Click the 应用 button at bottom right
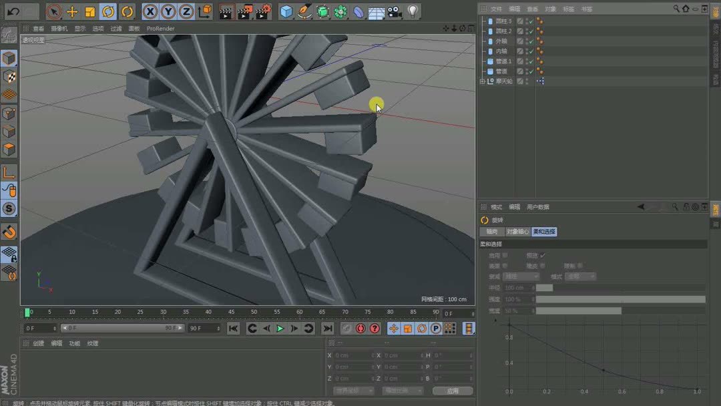 (452, 390)
